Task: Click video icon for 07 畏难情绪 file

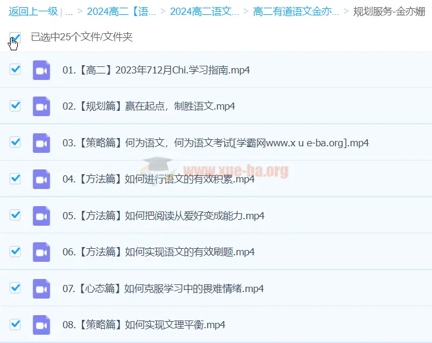Action: click(41, 288)
